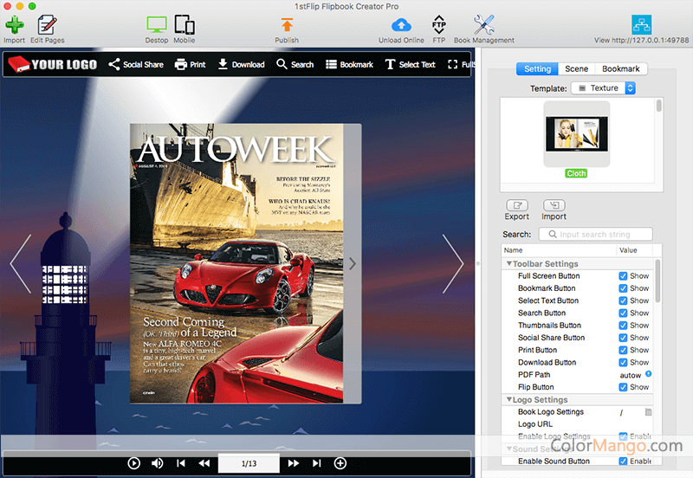Toggle Social Share Button Show checkbox
This screenshot has width=693, height=478.
(x=623, y=338)
